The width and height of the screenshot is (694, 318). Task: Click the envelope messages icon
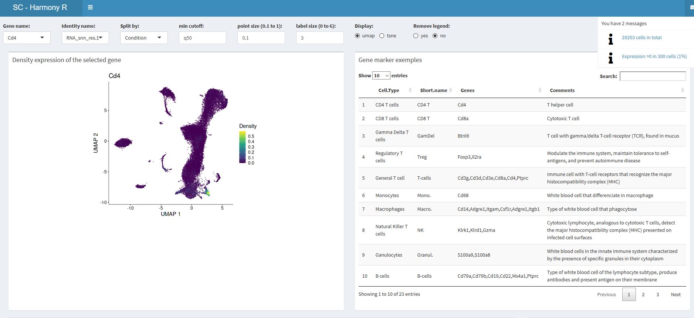coord(691,7)
